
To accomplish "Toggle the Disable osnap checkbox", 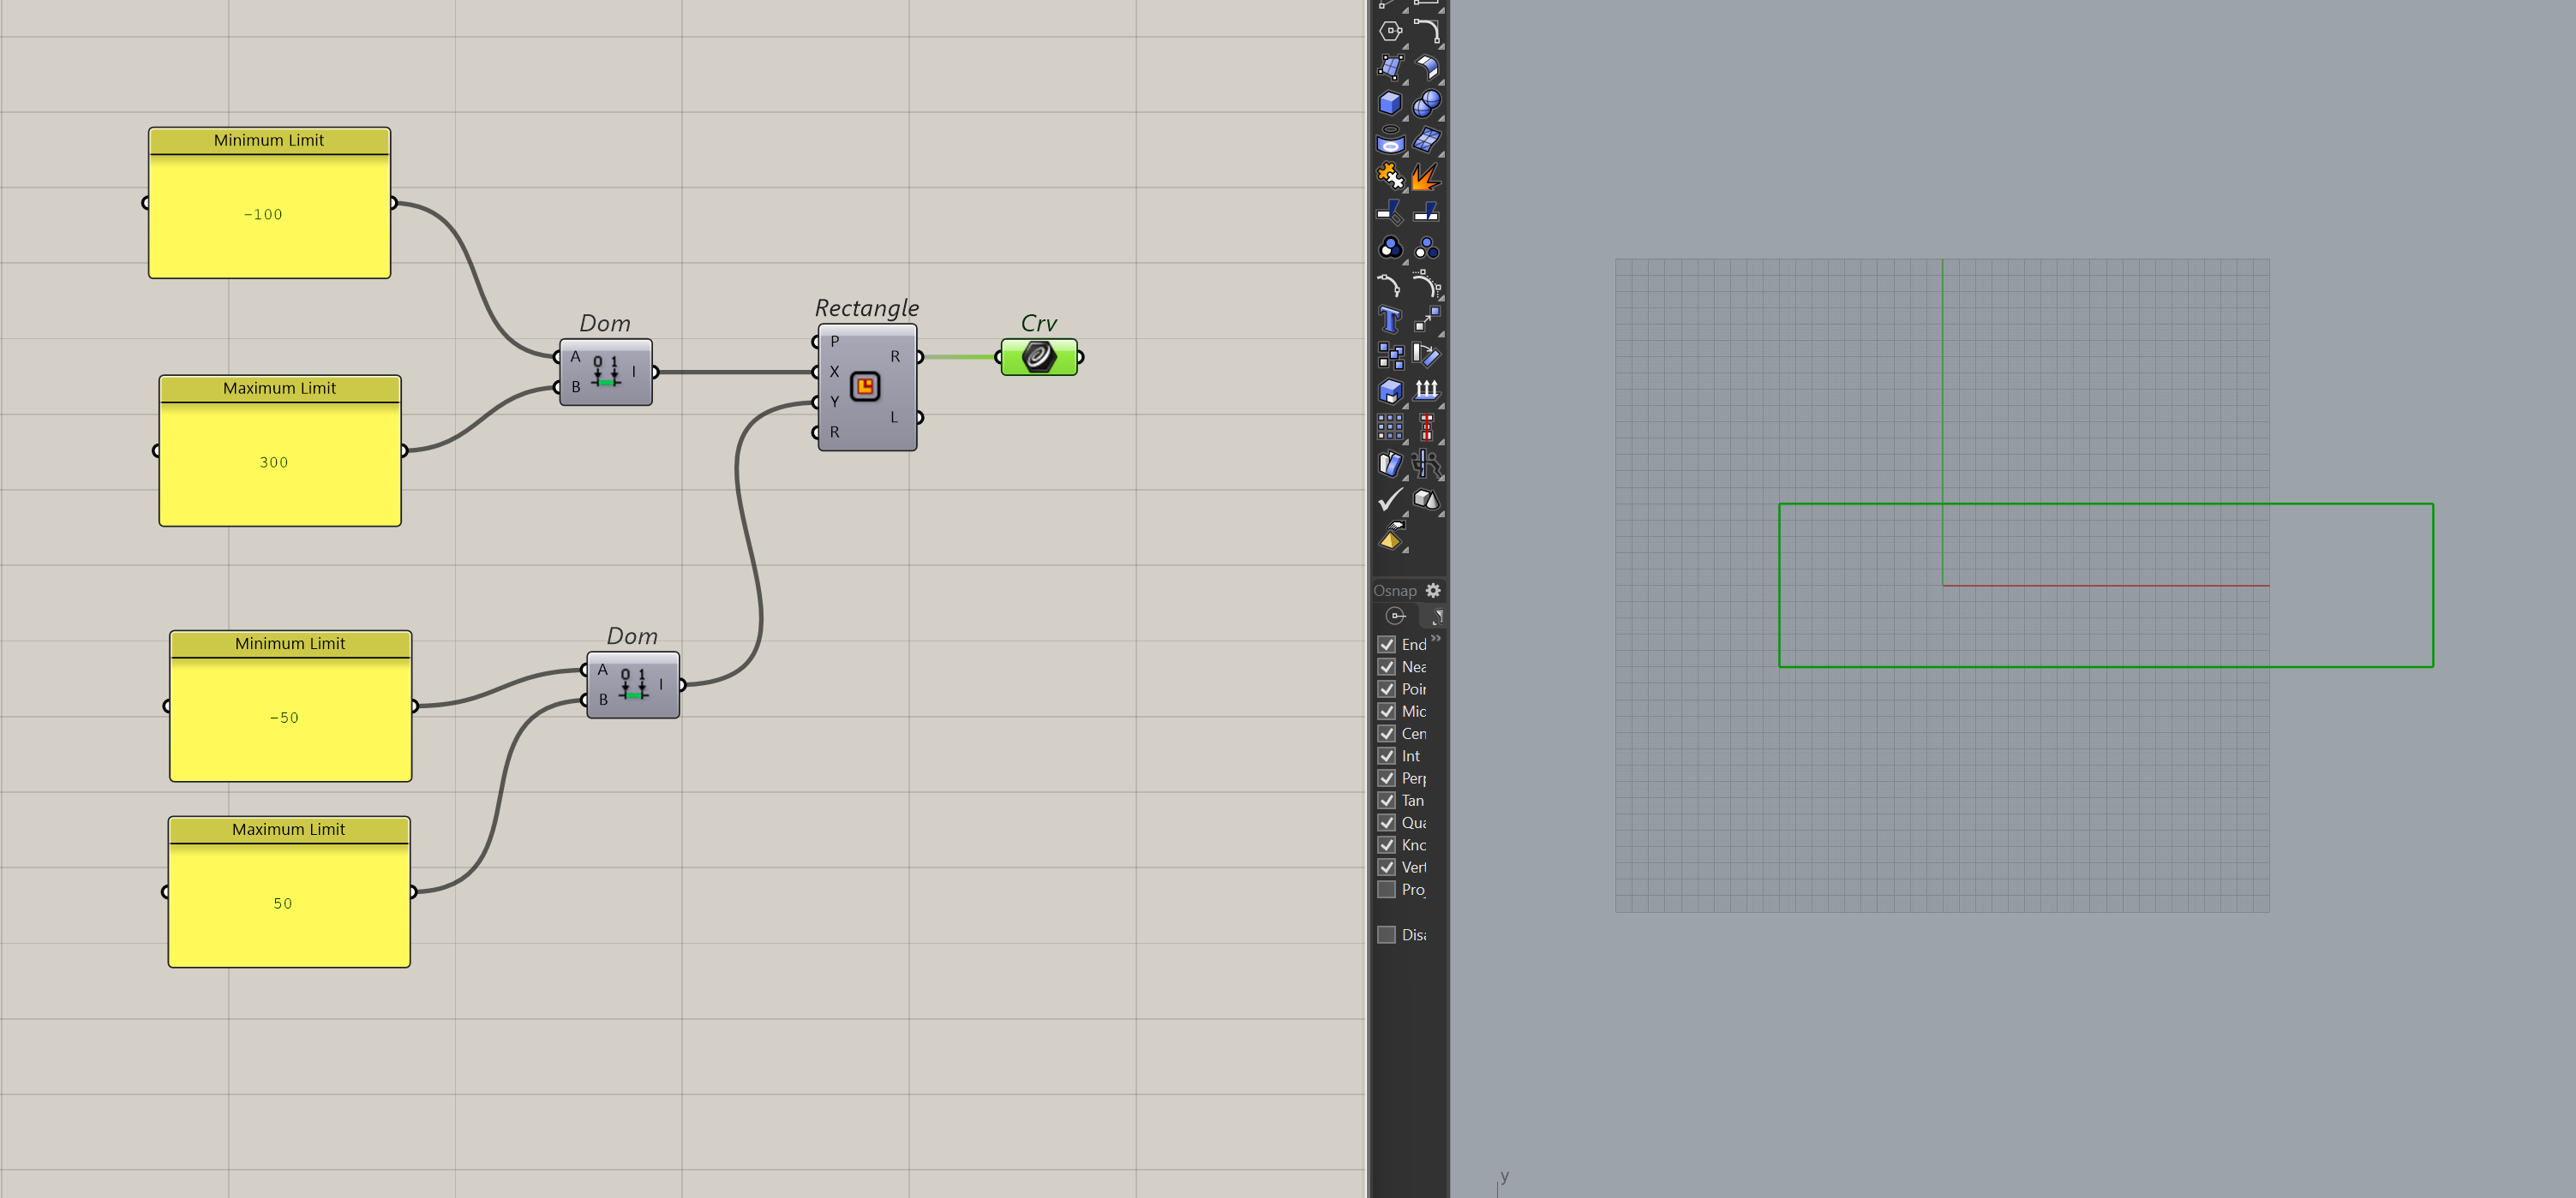I will [1386, 934].
